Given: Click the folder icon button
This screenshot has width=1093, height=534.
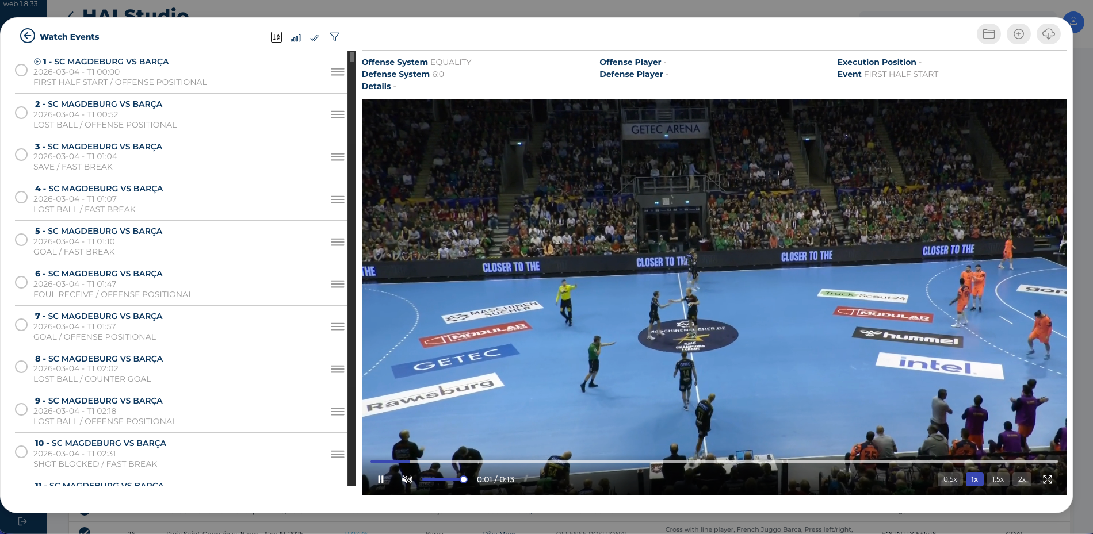Looking at the screenshot, I should 988,34.
